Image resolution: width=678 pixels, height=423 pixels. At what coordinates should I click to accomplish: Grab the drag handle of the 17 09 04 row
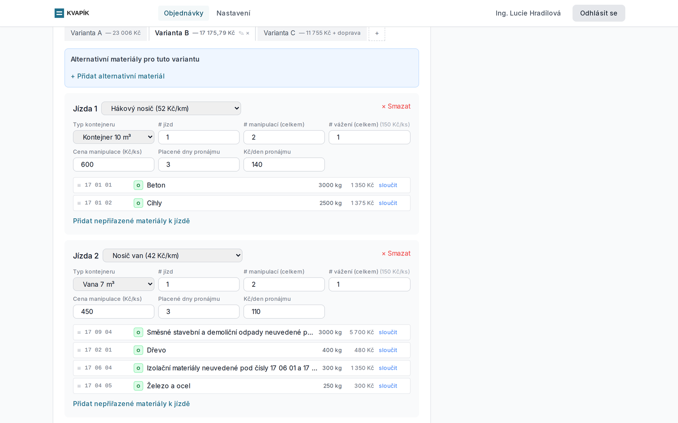click(79, 332)
